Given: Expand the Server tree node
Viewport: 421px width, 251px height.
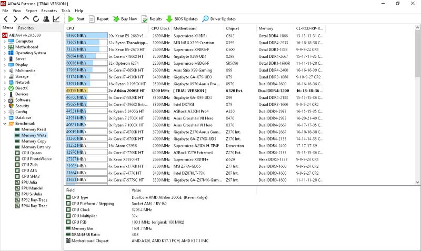Looking at the screenshot, I should [x=5, y=59].
